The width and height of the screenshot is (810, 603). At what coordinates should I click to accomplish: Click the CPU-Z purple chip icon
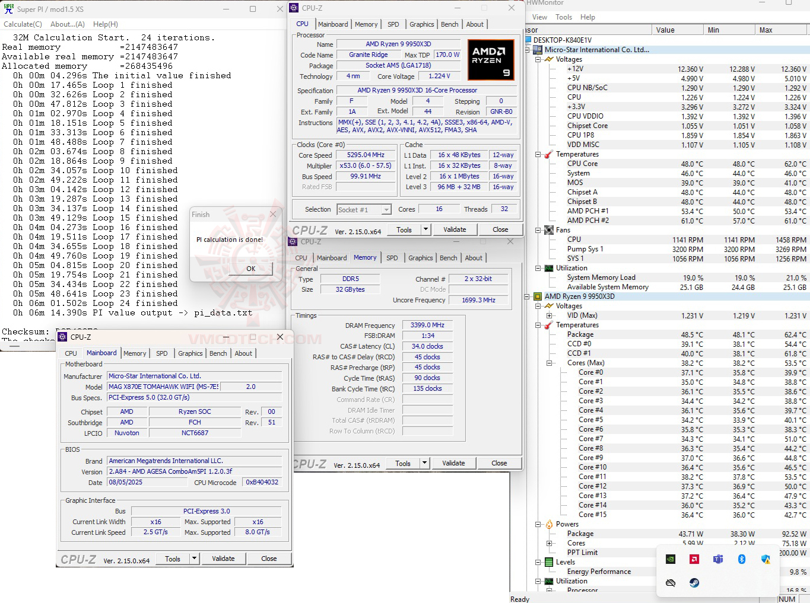(x=293, y=8)
